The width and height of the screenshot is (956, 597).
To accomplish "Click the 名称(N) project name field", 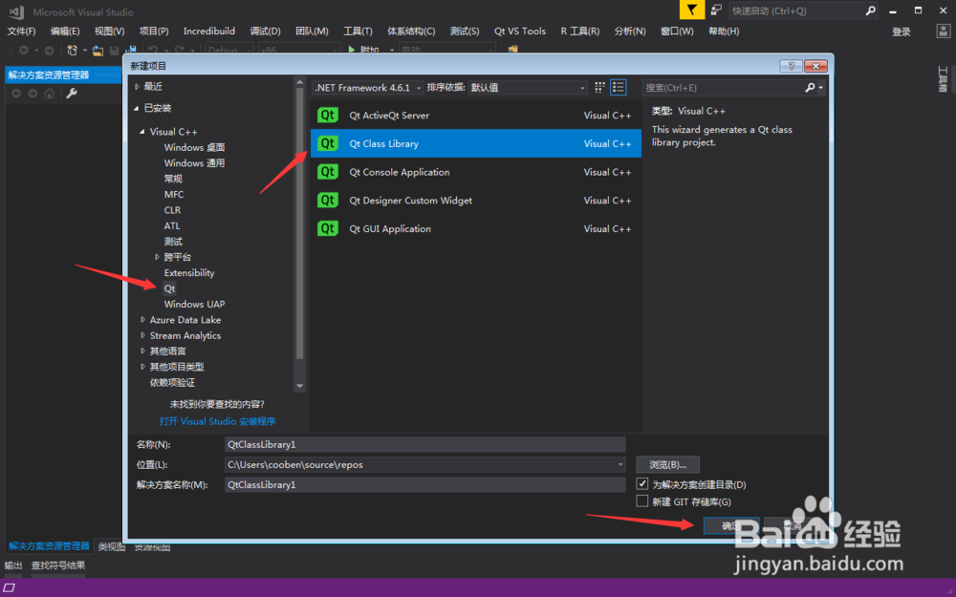I will 425,444.
